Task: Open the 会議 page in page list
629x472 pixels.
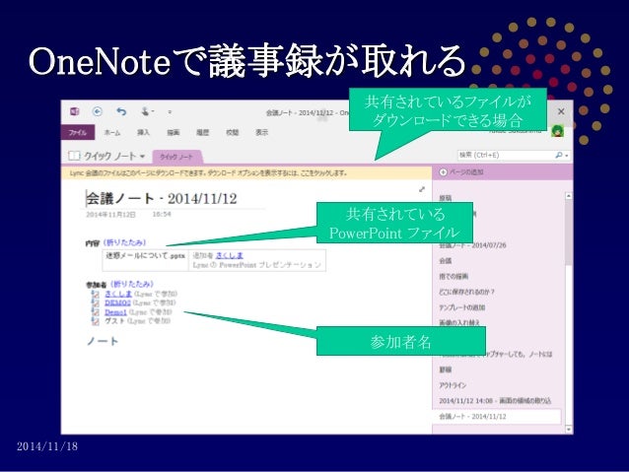Action: 446,261
